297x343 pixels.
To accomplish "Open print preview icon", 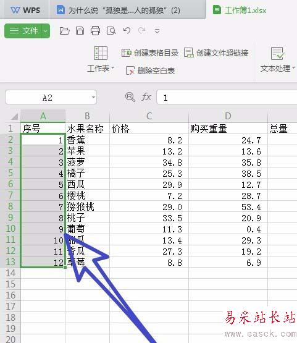I will pyautogui.click(x=111, y=31).
